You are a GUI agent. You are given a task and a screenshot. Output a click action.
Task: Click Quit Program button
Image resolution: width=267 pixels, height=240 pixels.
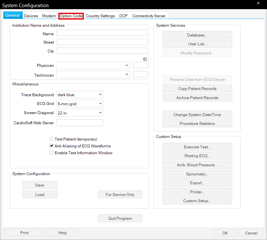[120, 218]
